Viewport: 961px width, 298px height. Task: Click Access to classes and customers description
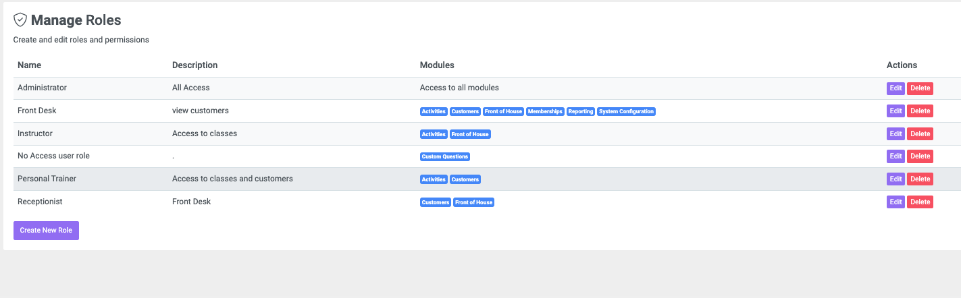[232, 179]
